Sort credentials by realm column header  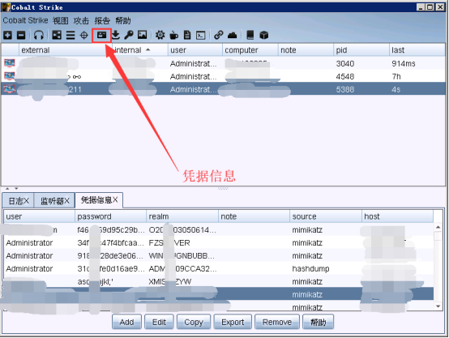182,216
